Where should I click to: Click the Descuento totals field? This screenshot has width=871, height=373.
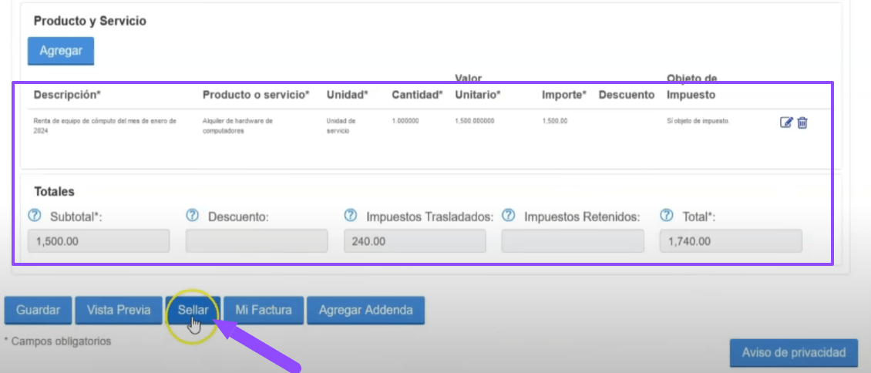256,241
